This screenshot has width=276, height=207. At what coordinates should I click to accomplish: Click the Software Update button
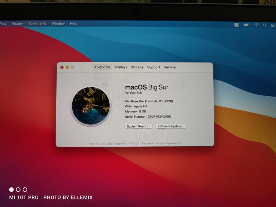click(x=170, y=126)
